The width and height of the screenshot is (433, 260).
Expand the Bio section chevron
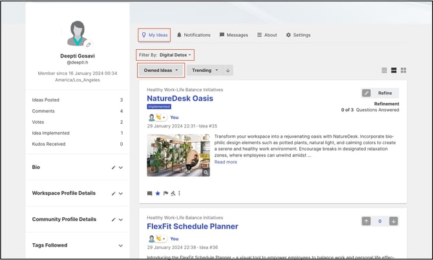pos(121,168)
